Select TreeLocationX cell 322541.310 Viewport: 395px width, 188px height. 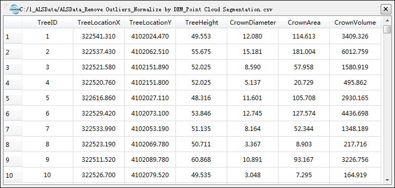pyautogui.click(x=98, y=36)
